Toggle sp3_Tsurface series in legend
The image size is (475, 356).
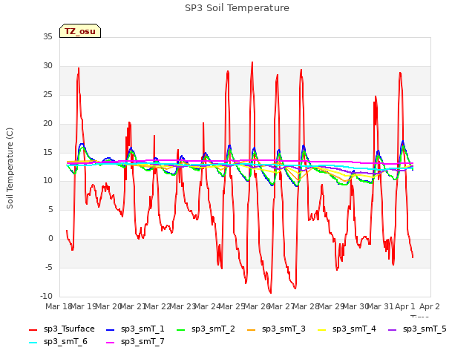(62, 329)
